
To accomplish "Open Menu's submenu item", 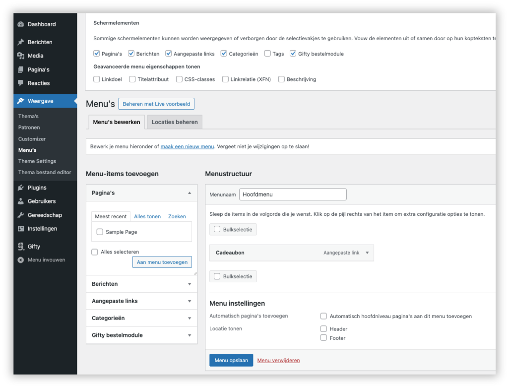I will tap(27, 150).
